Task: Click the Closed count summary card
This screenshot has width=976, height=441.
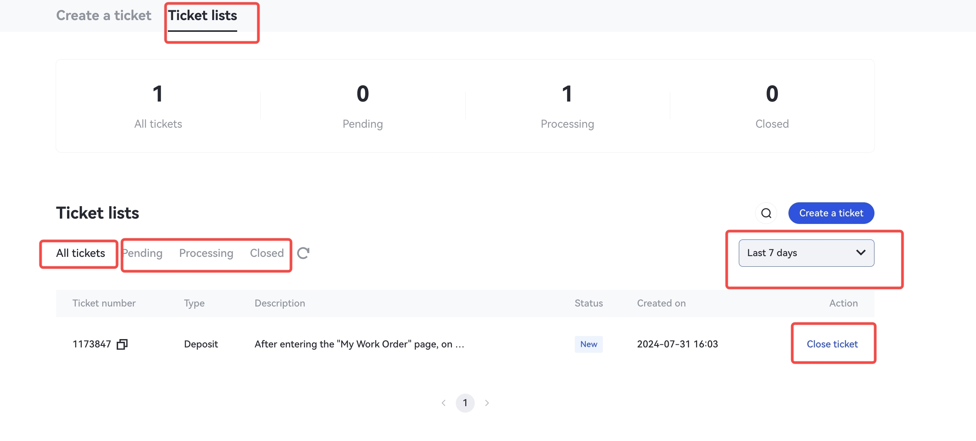Action: point(772,106)
